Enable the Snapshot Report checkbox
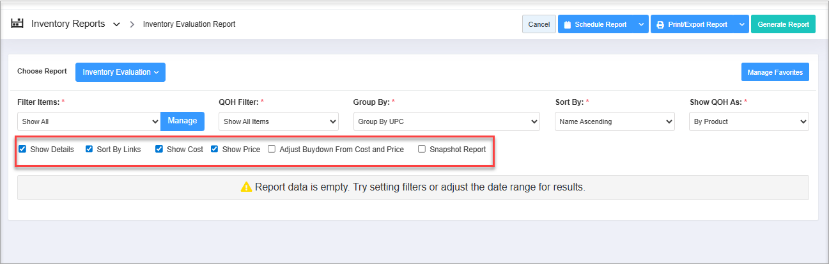Screen dimensions: 829x264 click(422, 149)
